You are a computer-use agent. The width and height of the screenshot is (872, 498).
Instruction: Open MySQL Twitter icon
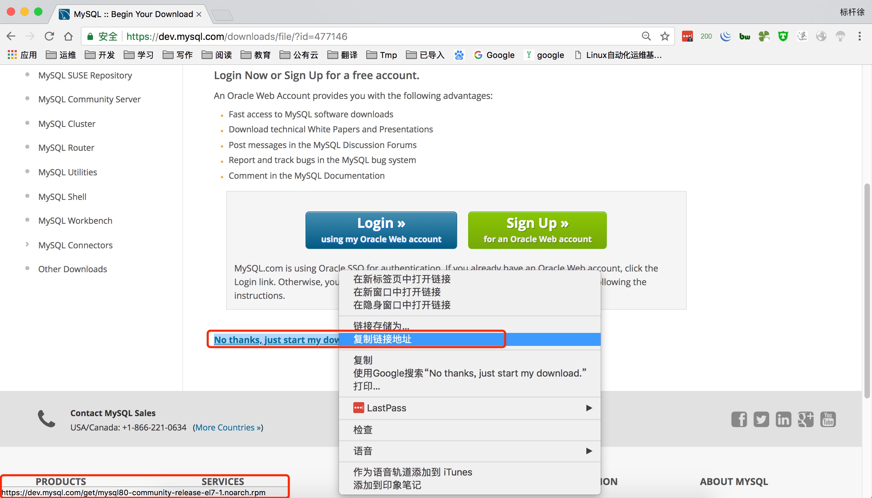761,419
